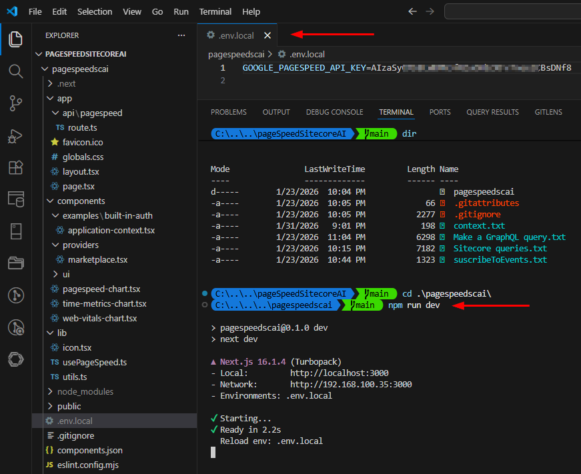This screenshot has width=581, height=474.
Task: Open the Search view in the activity bar
Action: [x=15, y=69]
